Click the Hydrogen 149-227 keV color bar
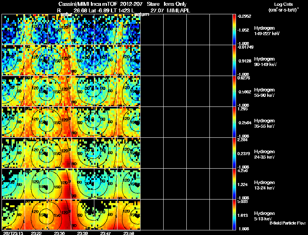 [234, 29]
